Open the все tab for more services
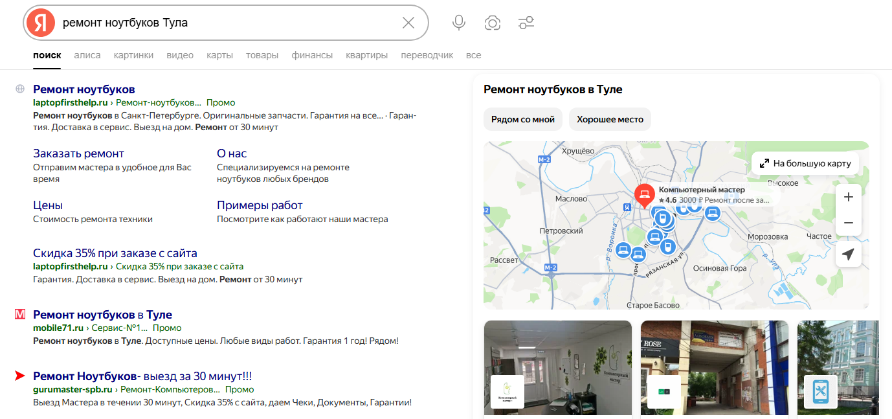Image resolution: width=892 pixels, height=419 pixels. pyautogui.click(x=473, y=55)
